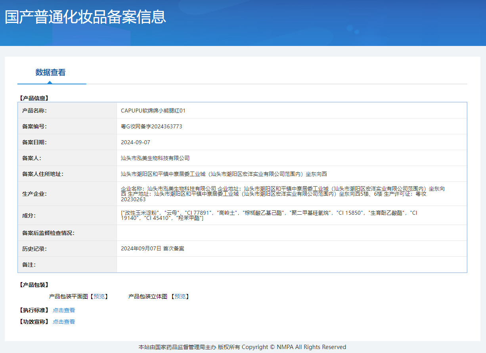
Task: Open the 数据查看 tab
Action: pos(50,73)
